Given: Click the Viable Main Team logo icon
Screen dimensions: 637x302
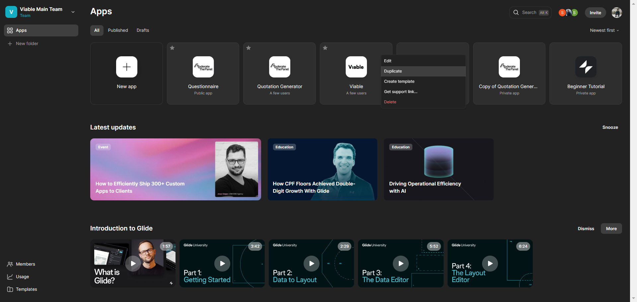Looking at the screenshot, I should pos(11,12).
